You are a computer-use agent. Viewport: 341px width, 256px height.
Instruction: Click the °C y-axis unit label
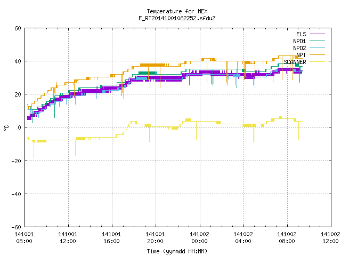tap(6, 128)
